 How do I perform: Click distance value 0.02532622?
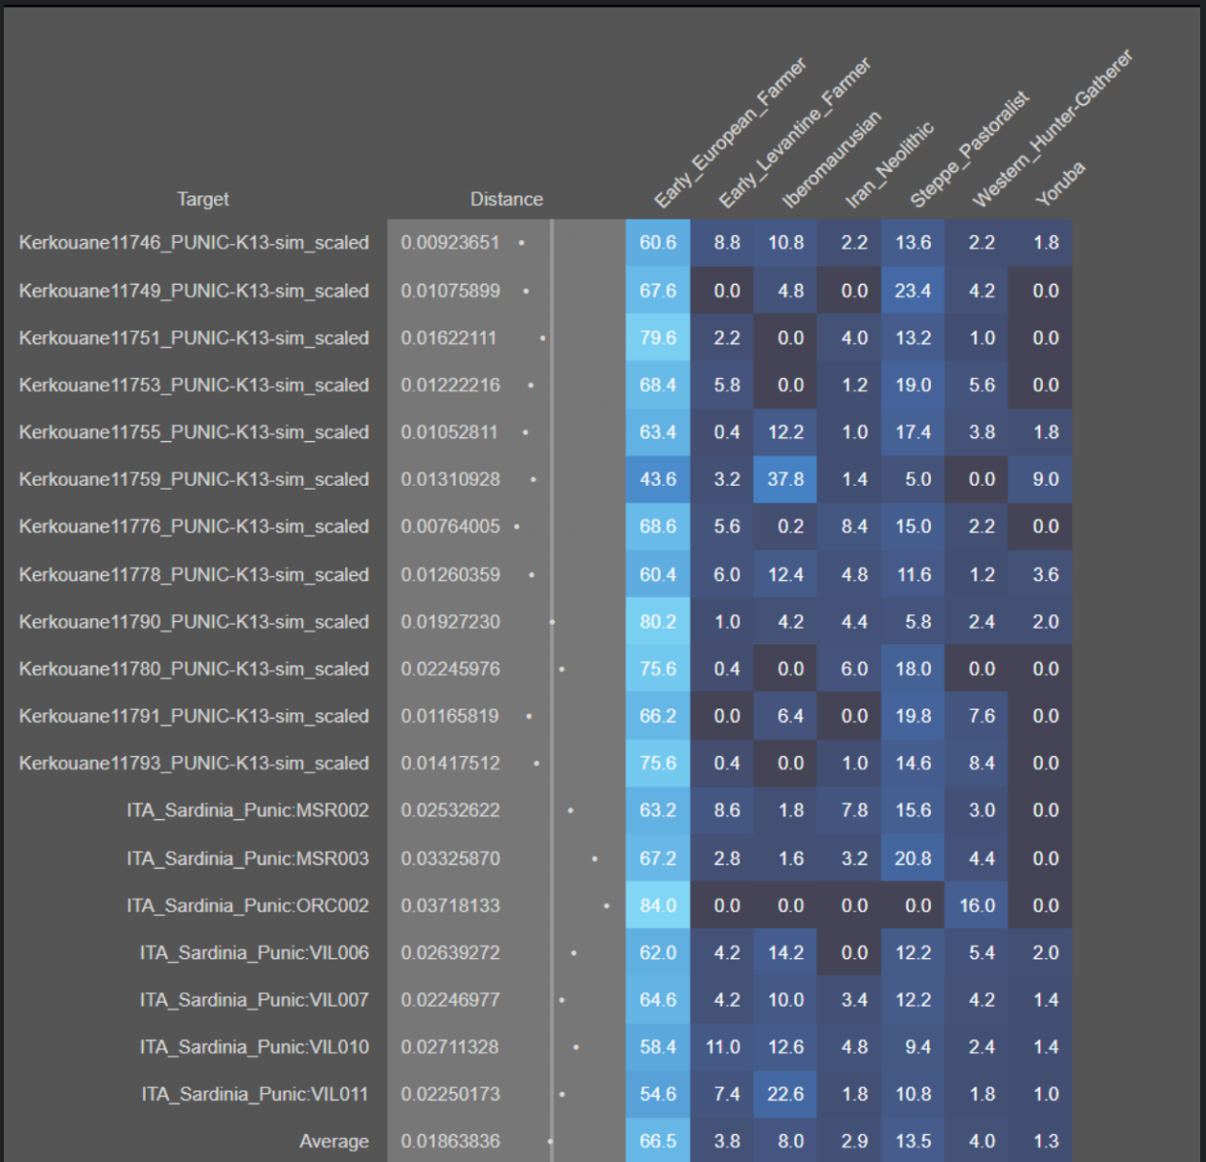point(450,810)
